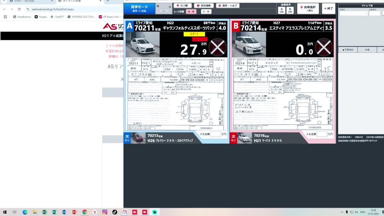Click lane B bid amount input field
This screenshot has width=384, height=216.
click(322, 134)
